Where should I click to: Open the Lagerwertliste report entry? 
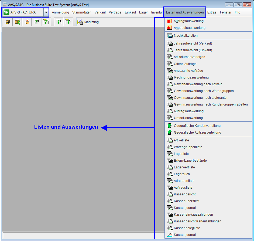184,167
